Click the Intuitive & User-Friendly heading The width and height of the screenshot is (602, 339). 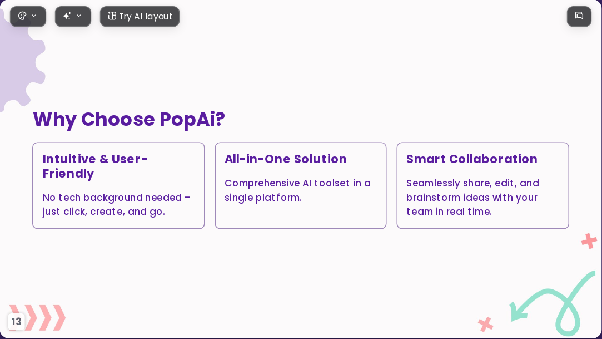(95, 166)
